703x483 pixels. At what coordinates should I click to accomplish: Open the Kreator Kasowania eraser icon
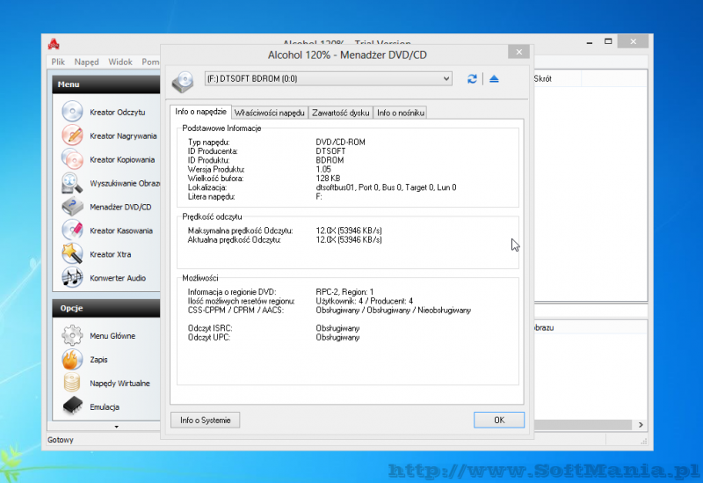[x=72, y=231]
